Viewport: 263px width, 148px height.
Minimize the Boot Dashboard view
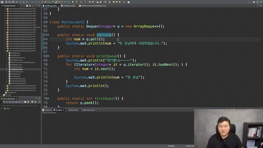coord(36,99)
